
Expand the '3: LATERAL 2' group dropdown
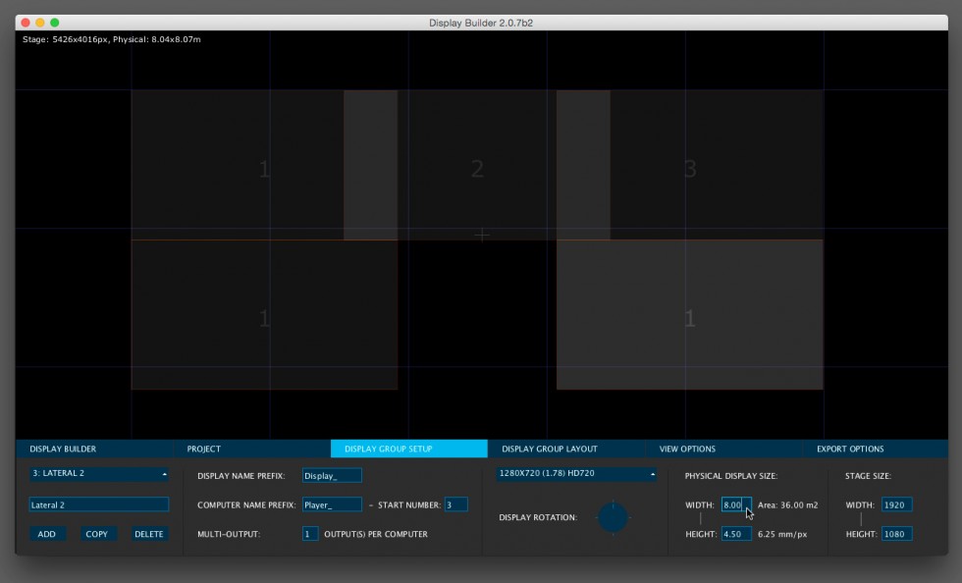(98, 474)
